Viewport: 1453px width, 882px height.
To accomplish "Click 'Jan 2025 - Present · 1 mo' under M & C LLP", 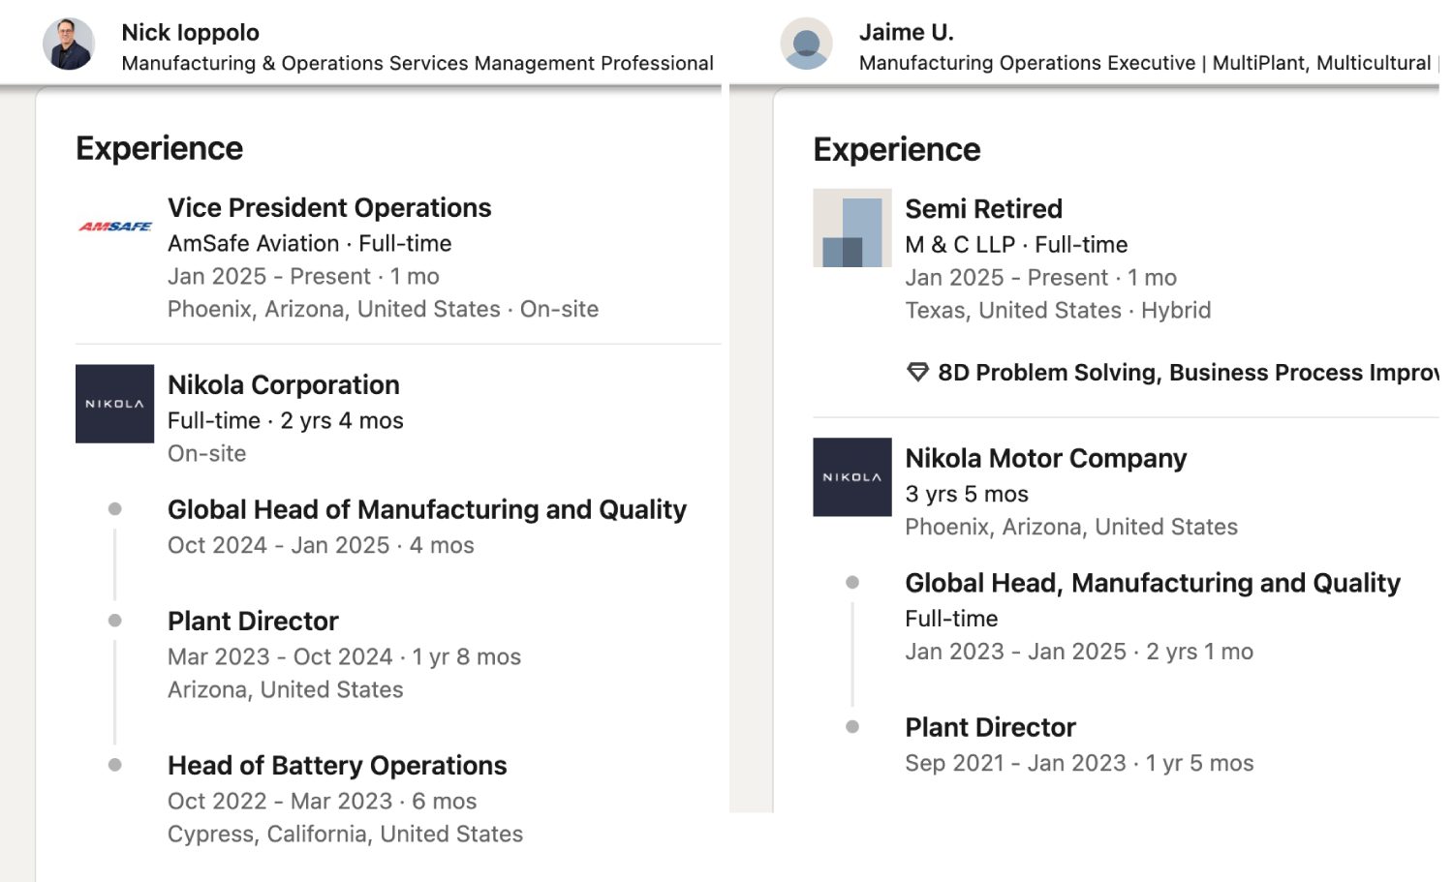I will coord(1041,277).
